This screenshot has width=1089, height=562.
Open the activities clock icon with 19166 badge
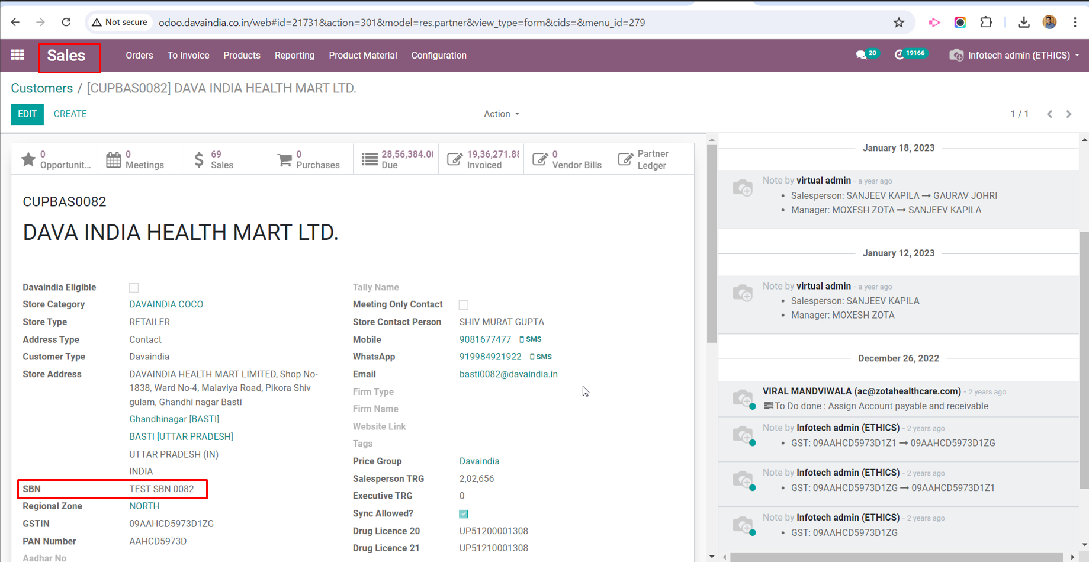(x=900, y=55)
